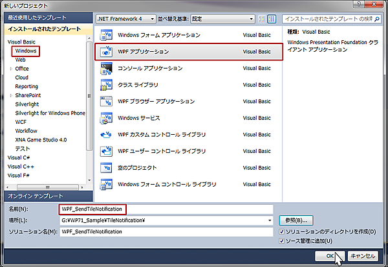Click the Windows サービス template icon
The width and height of the screenshot is (388, 267).
tap(107, 119)
